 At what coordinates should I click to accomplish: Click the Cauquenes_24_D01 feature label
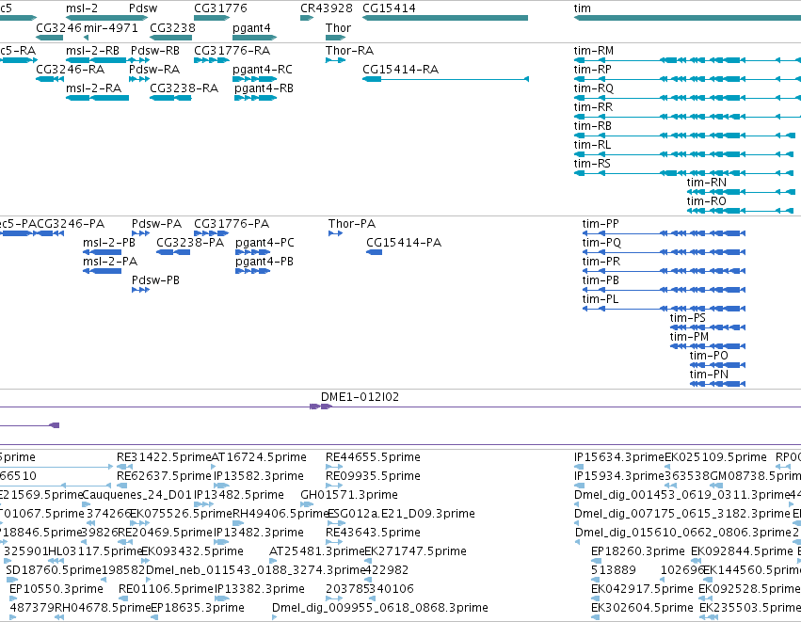coord(136,495)
